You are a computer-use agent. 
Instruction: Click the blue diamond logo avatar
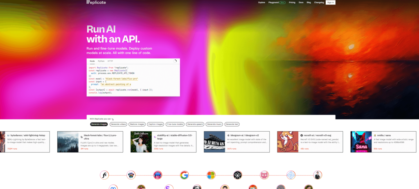291,175
